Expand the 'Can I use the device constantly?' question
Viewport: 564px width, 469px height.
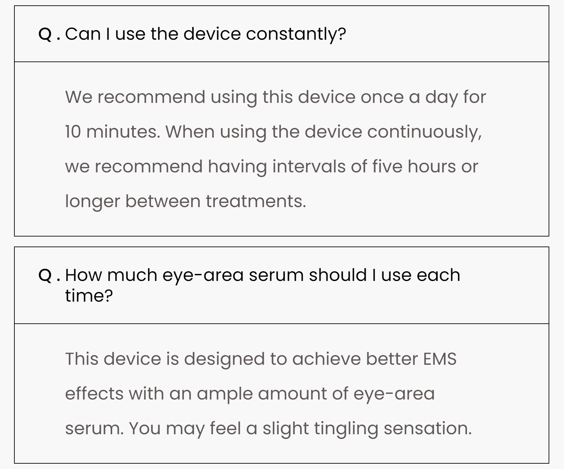click(282, 34)
